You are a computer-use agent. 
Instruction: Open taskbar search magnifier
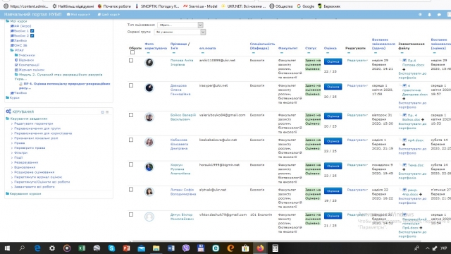point(22,248)
